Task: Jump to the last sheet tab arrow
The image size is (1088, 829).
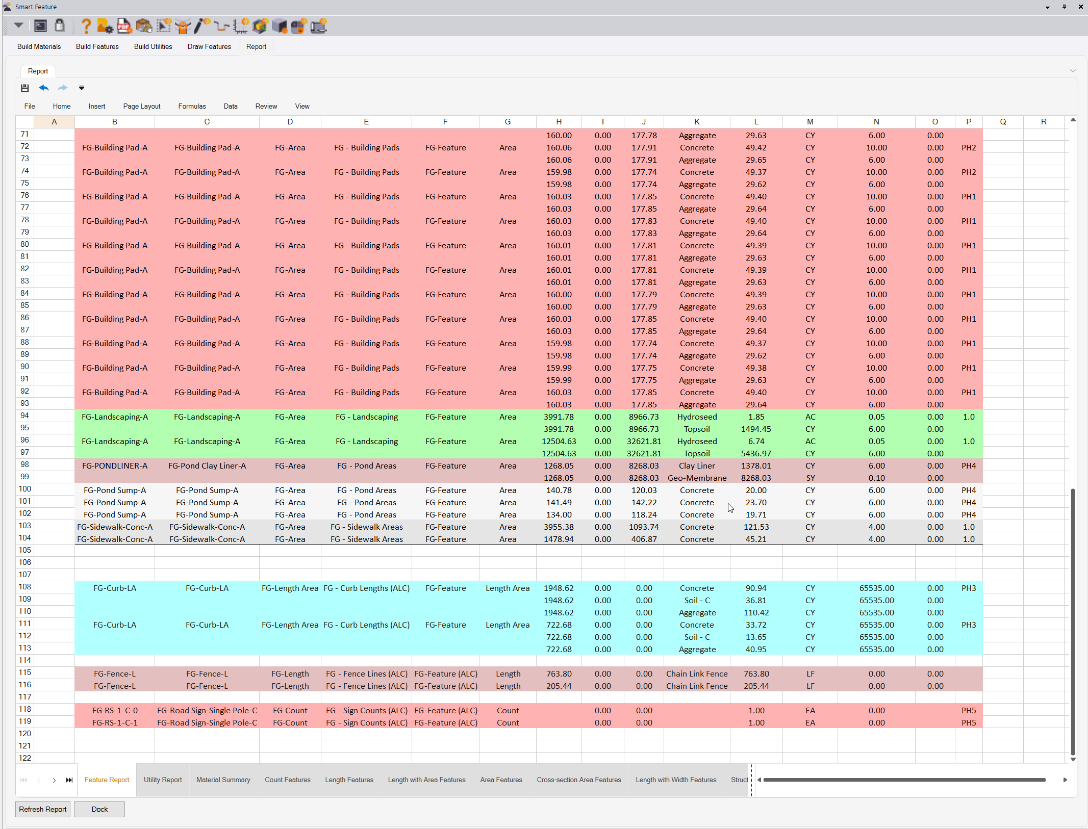Action: tap(69, 780)
